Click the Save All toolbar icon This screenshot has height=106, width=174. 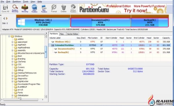[5, 8]
